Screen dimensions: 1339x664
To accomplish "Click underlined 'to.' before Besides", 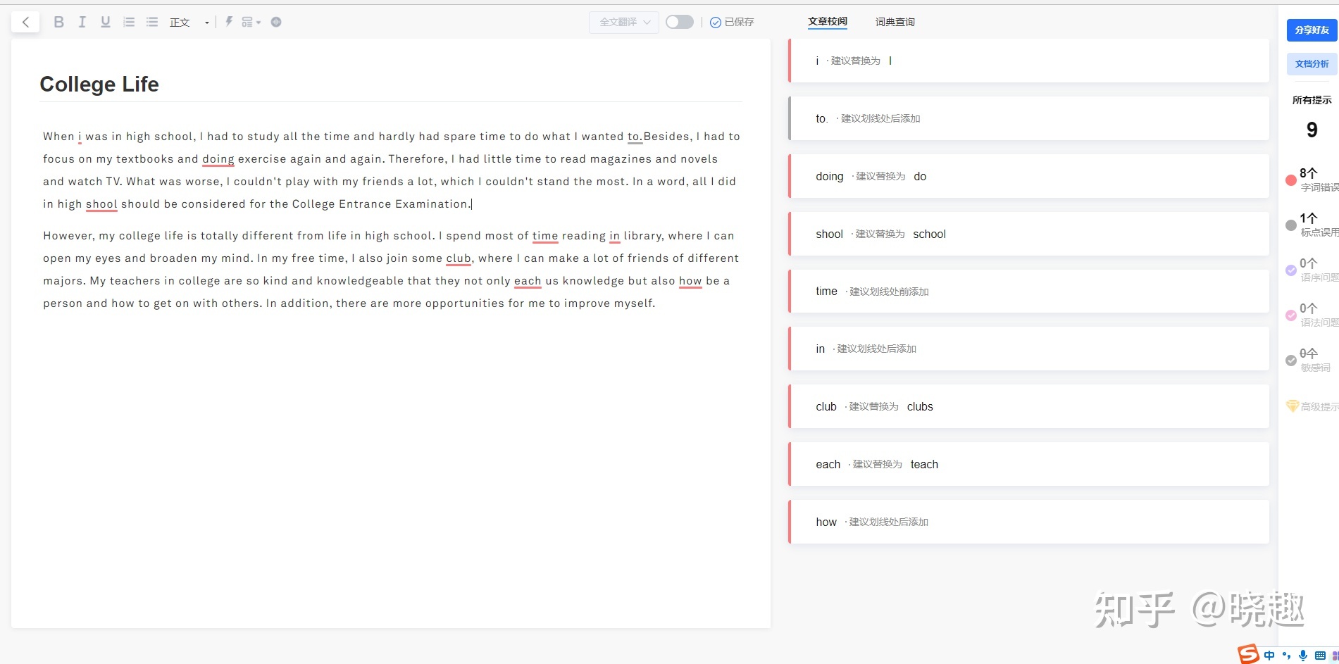I will pos(635,137).
